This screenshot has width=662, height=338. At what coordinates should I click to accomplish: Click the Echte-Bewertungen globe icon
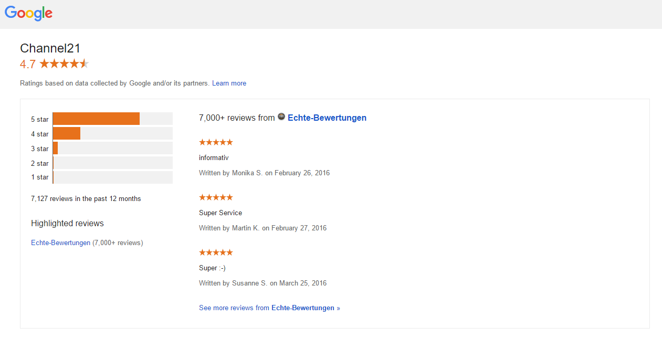point(281,117)
